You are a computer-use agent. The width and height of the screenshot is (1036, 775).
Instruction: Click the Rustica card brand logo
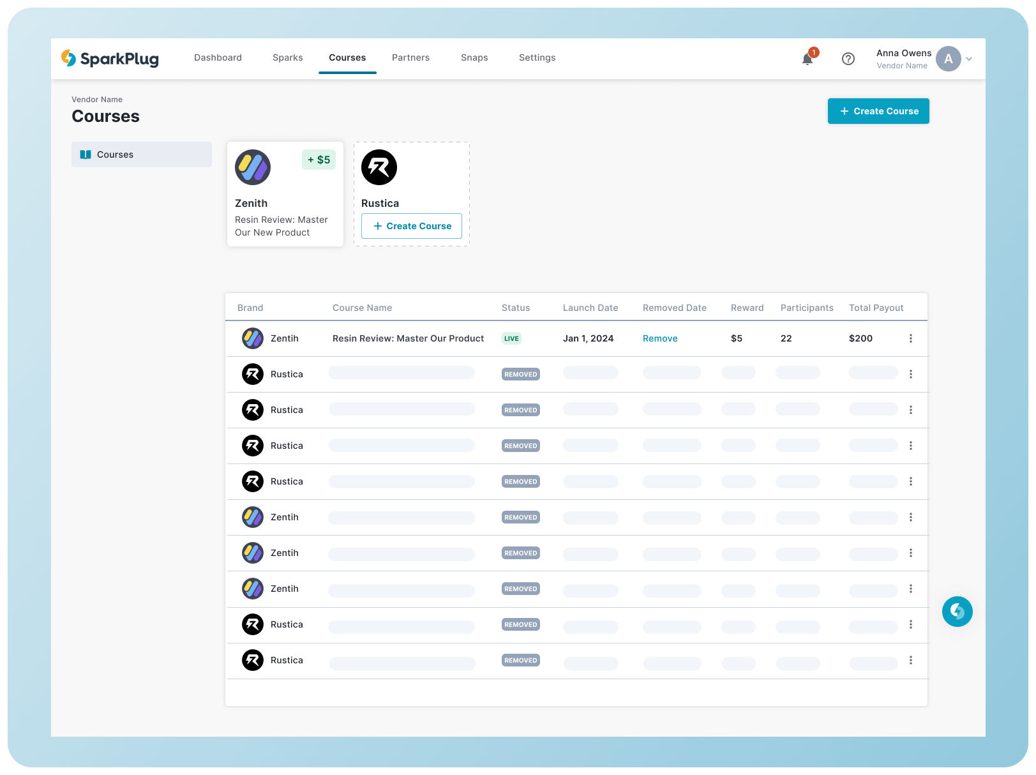point(379,167)
